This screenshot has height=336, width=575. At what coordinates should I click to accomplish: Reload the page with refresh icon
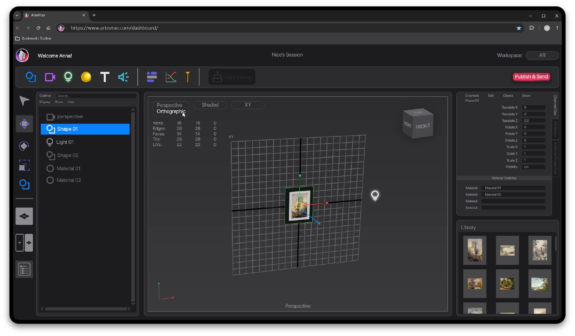pos(38,28)
